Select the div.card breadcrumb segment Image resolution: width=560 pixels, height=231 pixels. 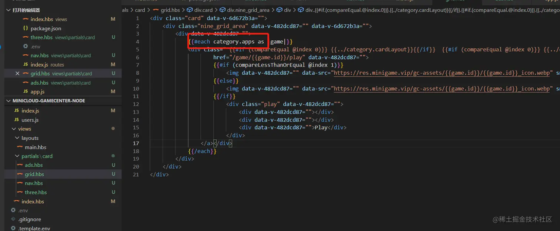pyautogui.click(x=203, y=10)
